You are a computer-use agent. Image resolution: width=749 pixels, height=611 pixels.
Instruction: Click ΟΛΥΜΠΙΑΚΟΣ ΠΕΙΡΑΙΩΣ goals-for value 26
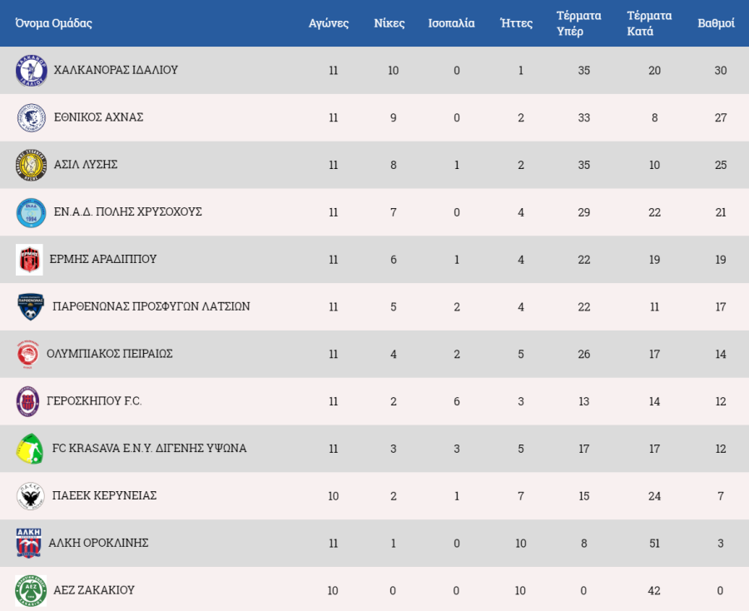click(x=583, y=354)
